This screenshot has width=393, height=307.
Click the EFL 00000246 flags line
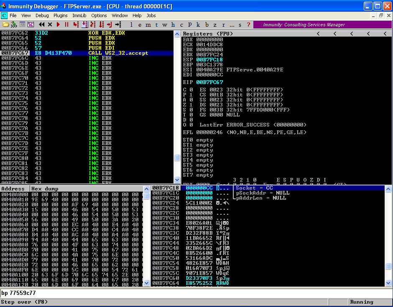245,132
